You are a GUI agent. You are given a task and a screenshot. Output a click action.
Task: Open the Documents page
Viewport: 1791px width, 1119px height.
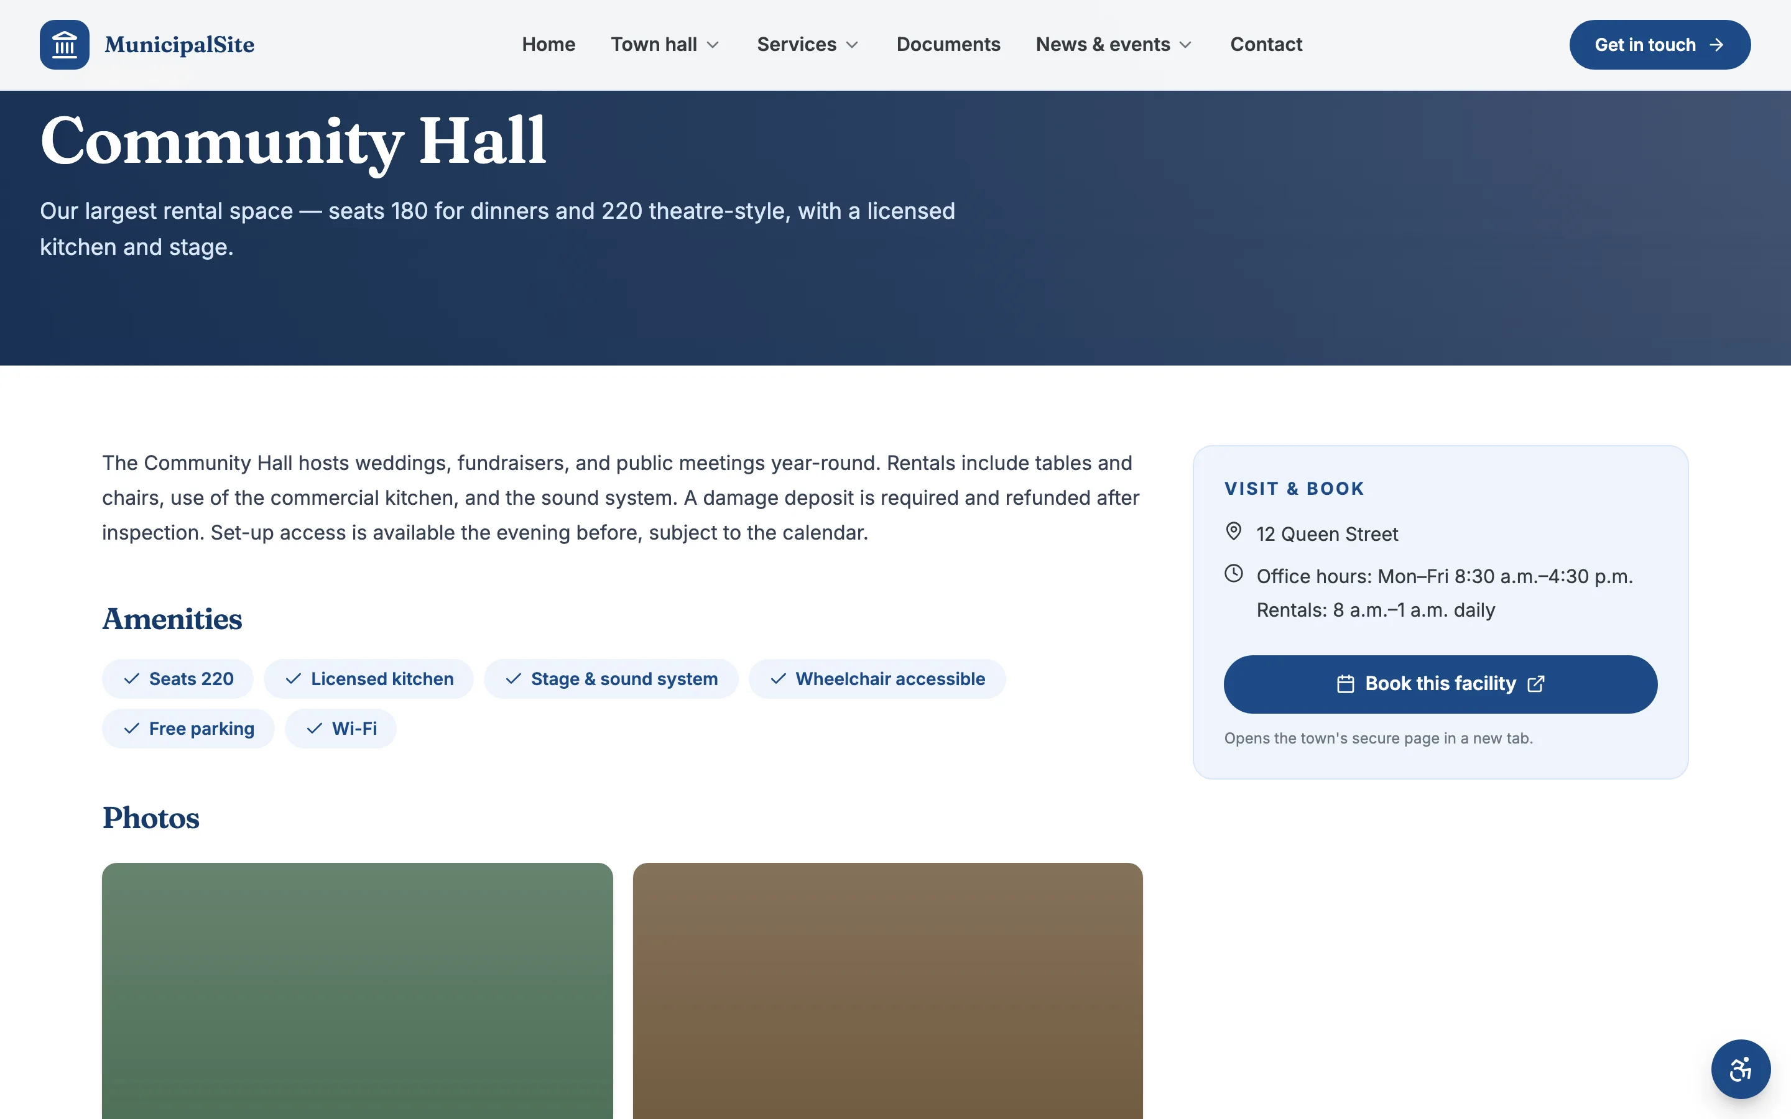tap(948, 44)
